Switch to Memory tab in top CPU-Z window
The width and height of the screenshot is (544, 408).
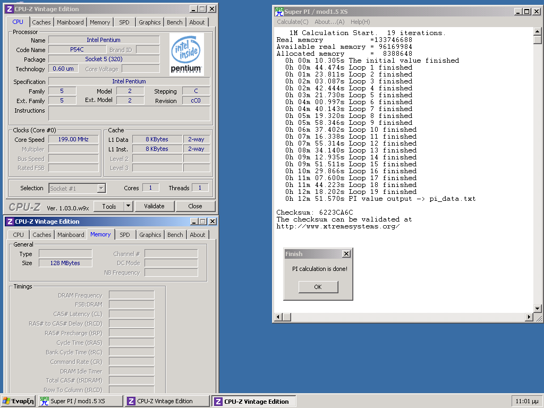tap(100, 22)
